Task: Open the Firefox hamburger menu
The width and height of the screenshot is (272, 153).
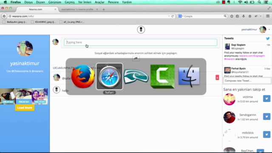Action: [x=268, y=16]
